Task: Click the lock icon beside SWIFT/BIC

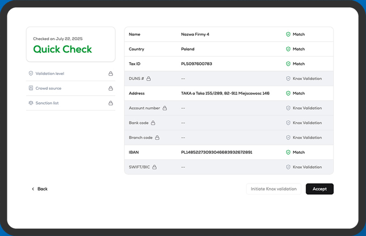Action: (x=154, y=167)
